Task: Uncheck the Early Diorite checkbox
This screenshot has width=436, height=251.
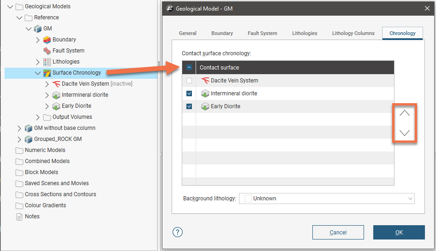Action: [189, 106]
